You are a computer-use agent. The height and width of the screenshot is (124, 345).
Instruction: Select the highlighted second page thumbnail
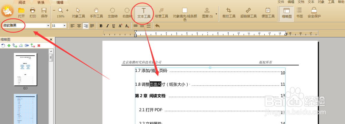pos(25,109)
